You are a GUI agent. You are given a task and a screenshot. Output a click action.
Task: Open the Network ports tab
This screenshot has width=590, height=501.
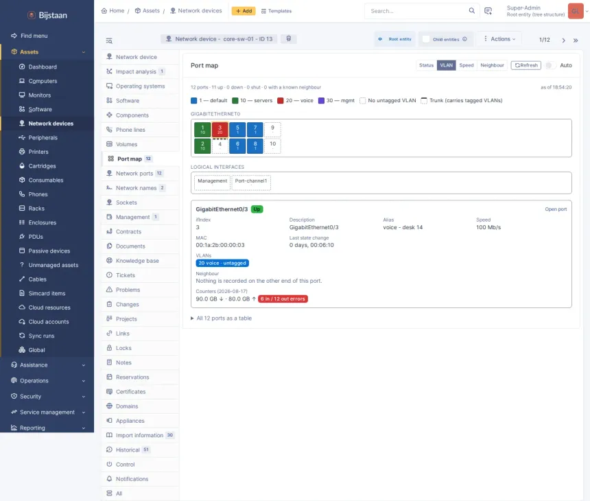[141, 173]
